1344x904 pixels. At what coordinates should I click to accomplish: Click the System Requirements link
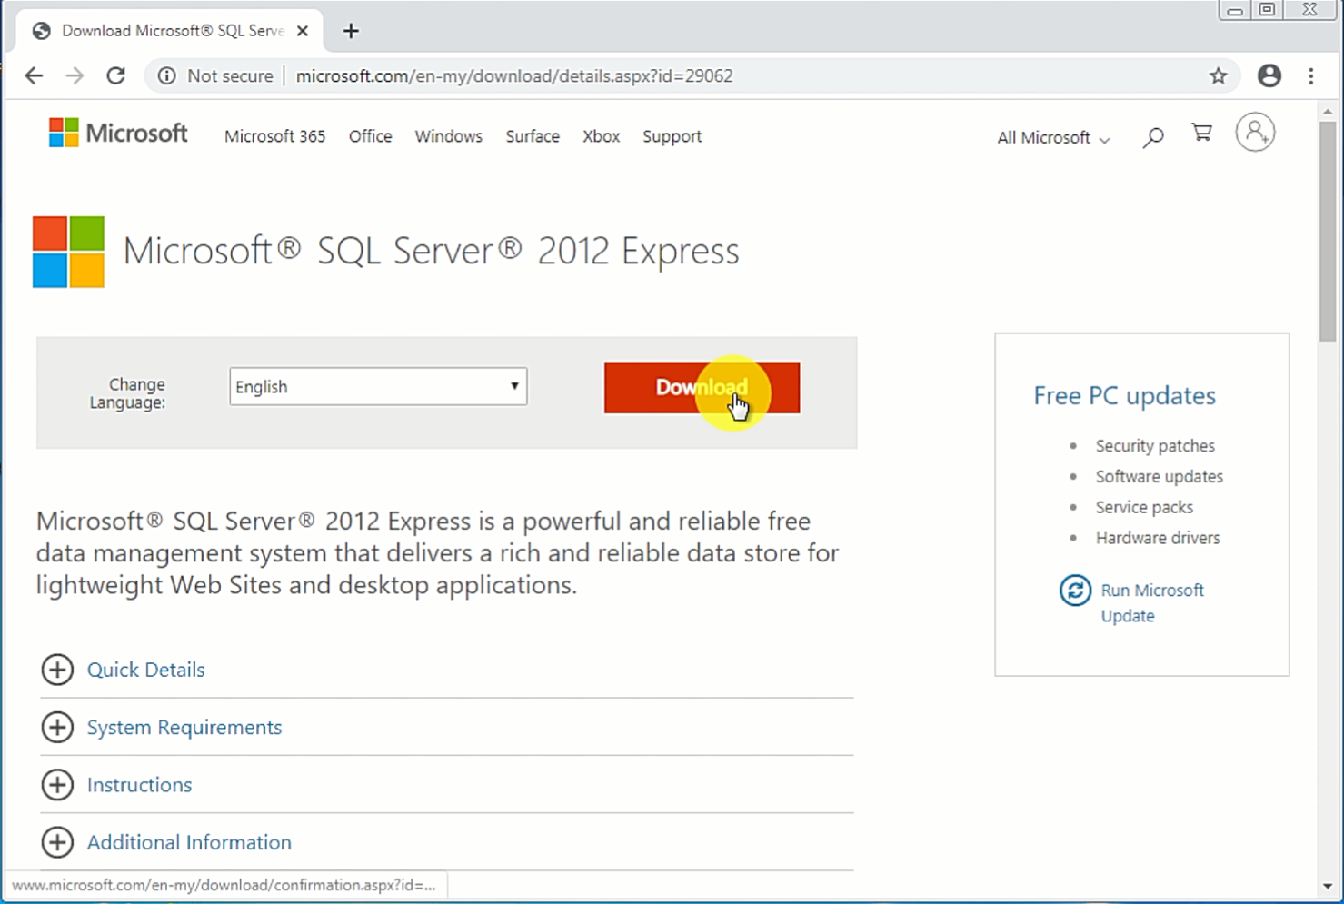coord(184,727)
